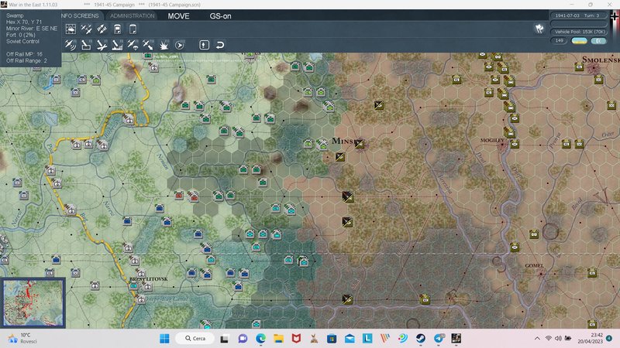This screenshot has height=348, width=620.
Task: Select the Soviet unit counter west of Gomel
Action: pyautogui.click(x=515, y=247)
